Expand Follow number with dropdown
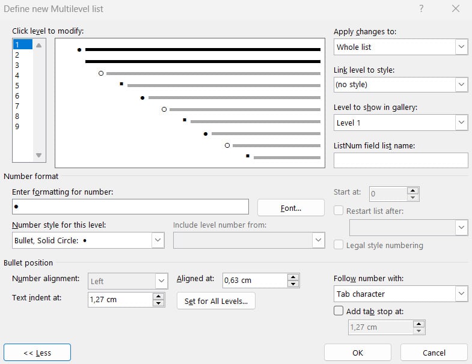472x364 pixels. coord(461,294)
